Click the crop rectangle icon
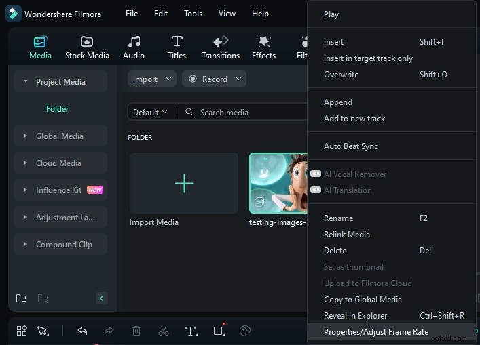480x345 pixels. [219, 331]
